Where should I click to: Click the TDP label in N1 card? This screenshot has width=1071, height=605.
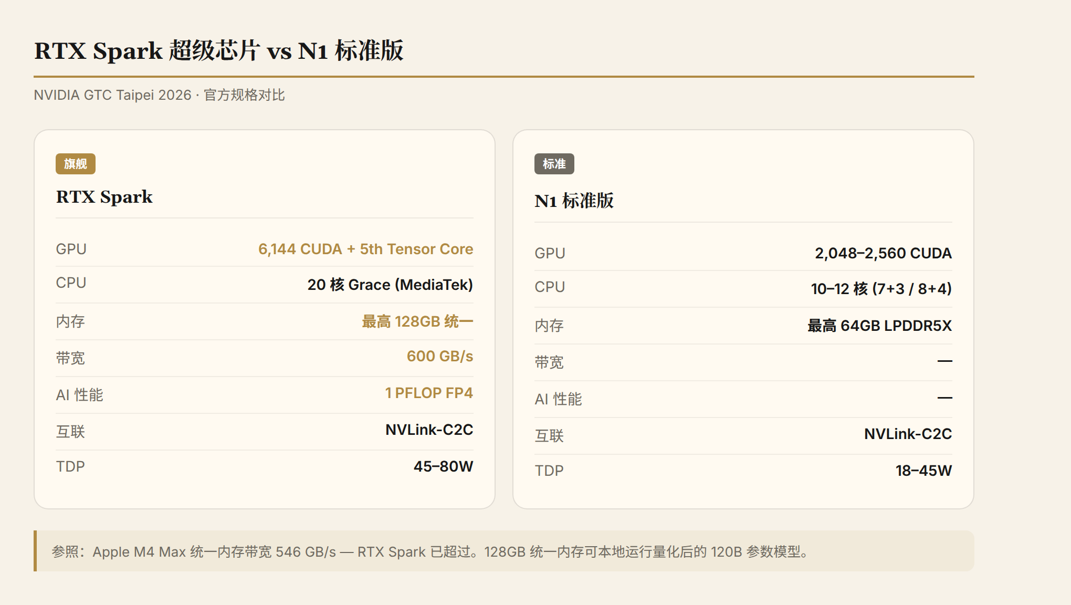(549, 471)
